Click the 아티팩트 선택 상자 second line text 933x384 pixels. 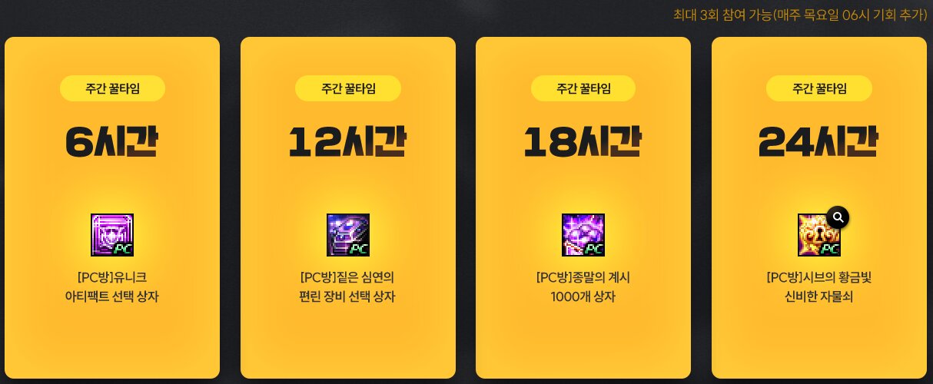pos(112,296)
